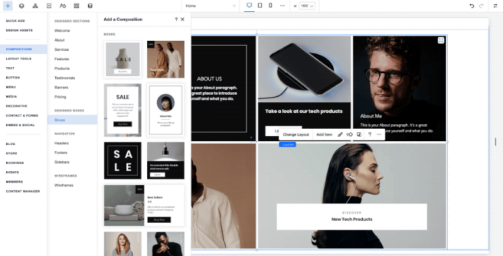The width and height of the screenshot is (503, 256).
Task: Click the help question mark in floating toolbar
Action: point(370,135)
